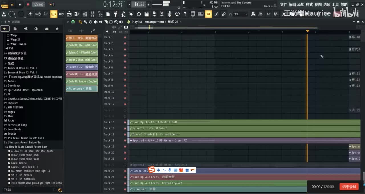The width and height of the screenshot is (365, 194).
Task: Unmute Track 13 with its dot toggle
Action: pyautogui.click(x=125, y=110)
